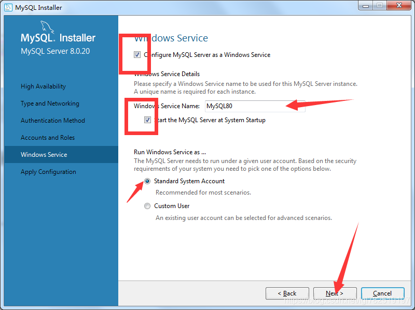The height and width of the screenshot is (310, 415).
Task: Close the MySQL Installer window
Action: click(399, 6)
